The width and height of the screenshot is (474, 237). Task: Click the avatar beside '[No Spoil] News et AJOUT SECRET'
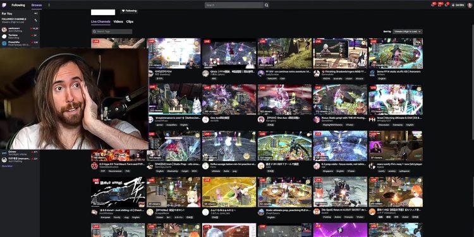tap(317, 212)
